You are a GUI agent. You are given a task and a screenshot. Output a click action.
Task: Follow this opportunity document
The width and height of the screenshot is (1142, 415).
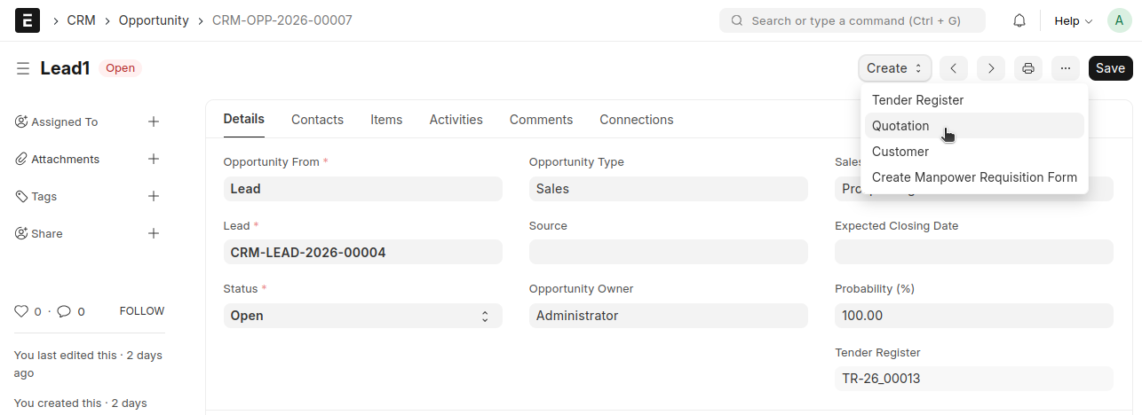142,311
